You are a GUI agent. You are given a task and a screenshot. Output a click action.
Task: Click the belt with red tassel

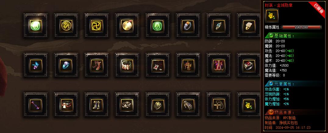[66, 105]
